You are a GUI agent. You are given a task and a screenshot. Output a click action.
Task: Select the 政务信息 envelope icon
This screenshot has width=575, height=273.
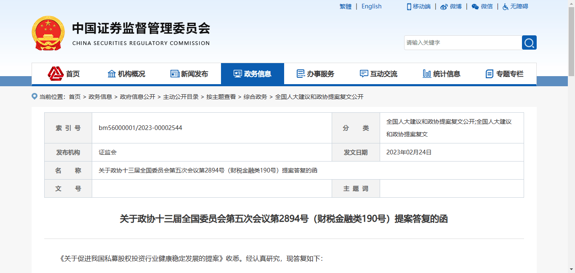click(x=237, y=73)
